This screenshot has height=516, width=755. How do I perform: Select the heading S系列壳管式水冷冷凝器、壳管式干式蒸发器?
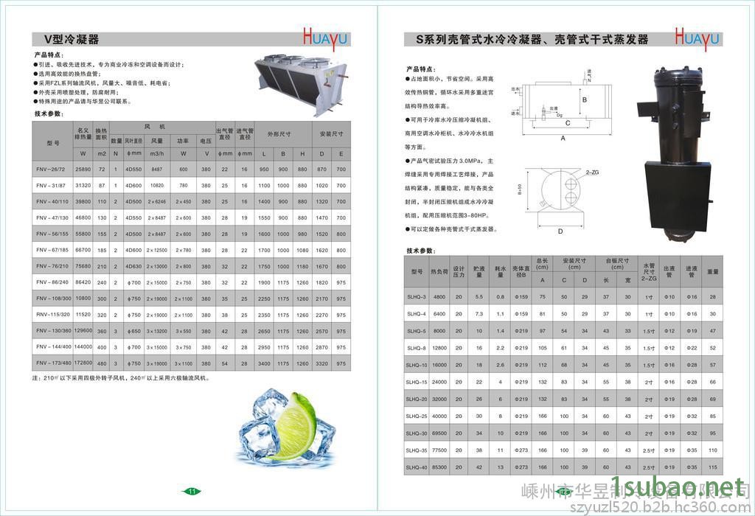point(532,40)
